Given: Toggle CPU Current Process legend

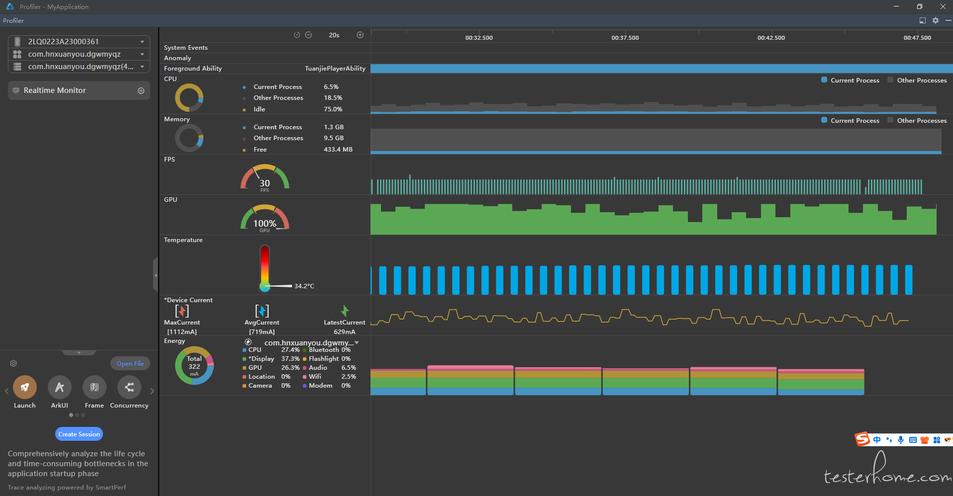Looking at the screenshot, I should (x=850, y=80).
